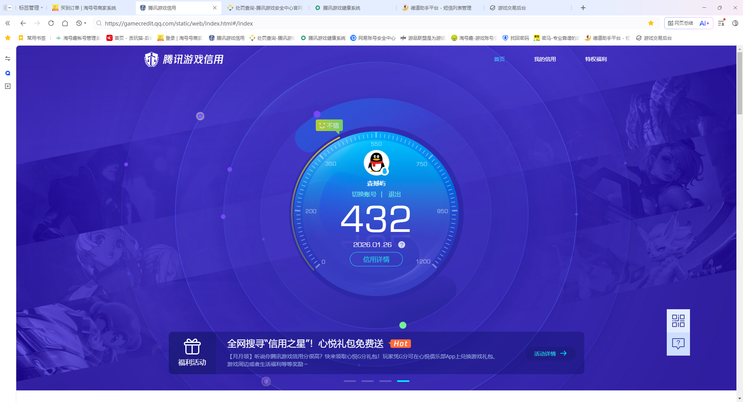This screenshot has height=402, width=743.
Task: Expand the 标签管理 dropdown
Action: click(31, 7)
